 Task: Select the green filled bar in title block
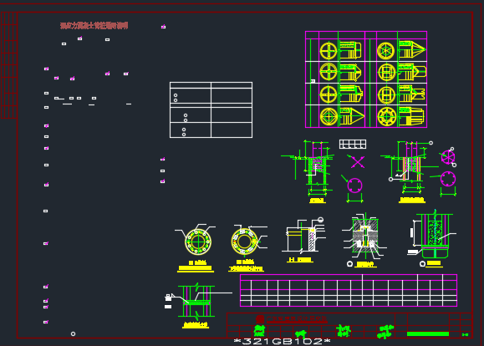click(x=428, y=333)
